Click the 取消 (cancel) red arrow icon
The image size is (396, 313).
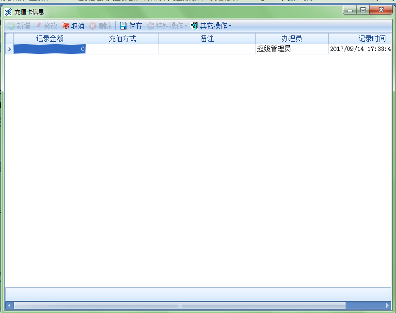(65, 26)
